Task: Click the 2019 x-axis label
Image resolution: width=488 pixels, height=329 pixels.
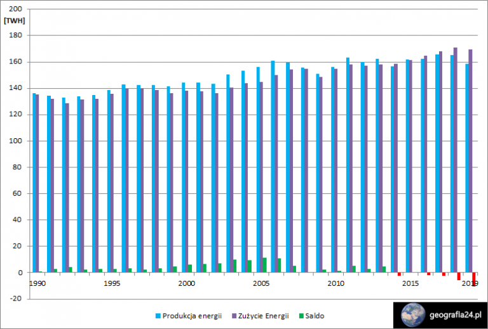Action: tap(471, 283)
